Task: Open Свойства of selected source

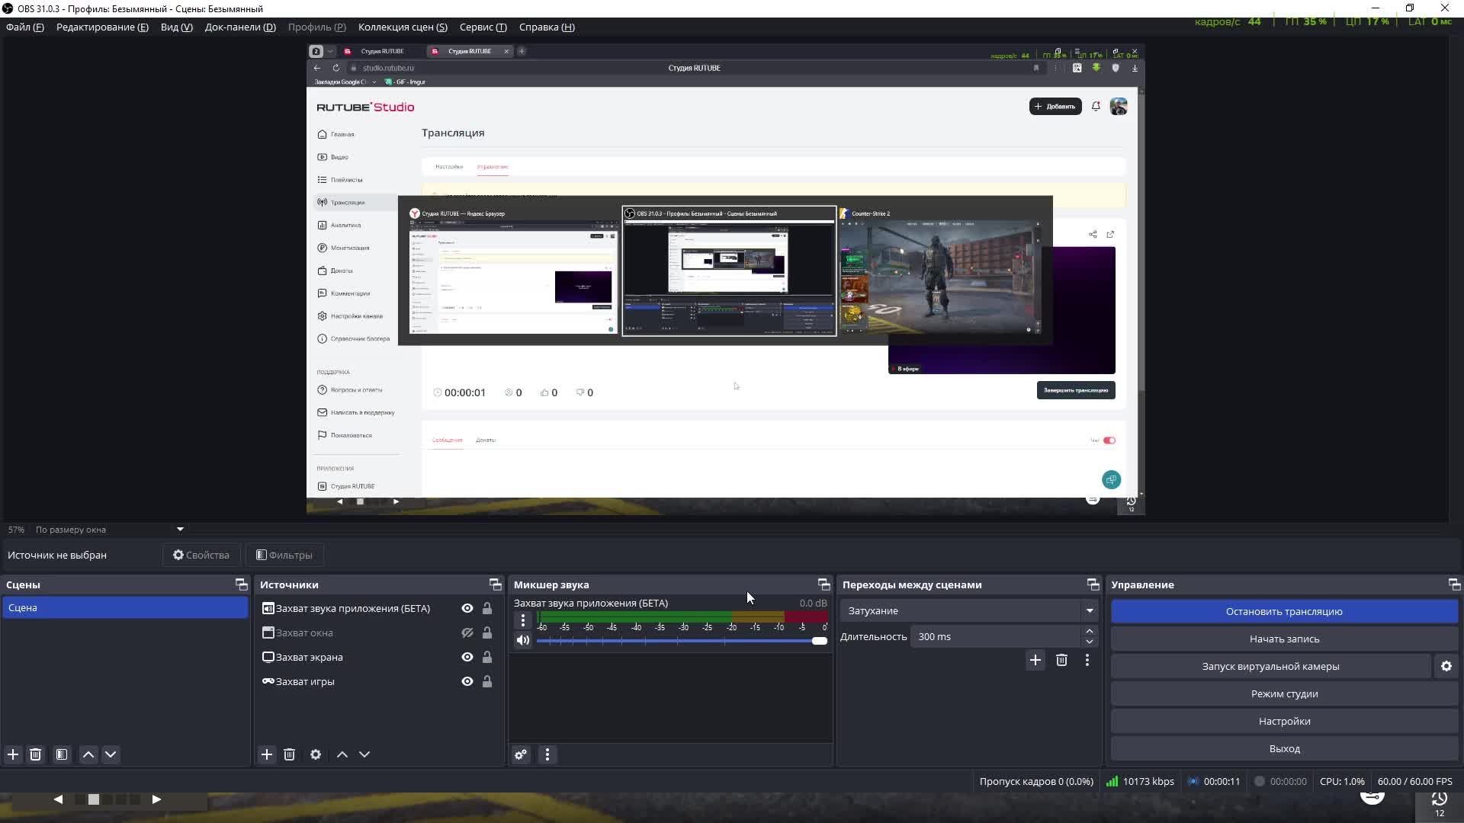Action: [x=201, y=555]
